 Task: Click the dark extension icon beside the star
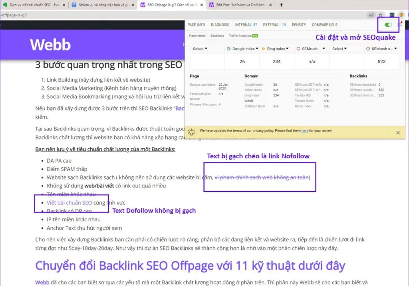[x=392, y=15]
